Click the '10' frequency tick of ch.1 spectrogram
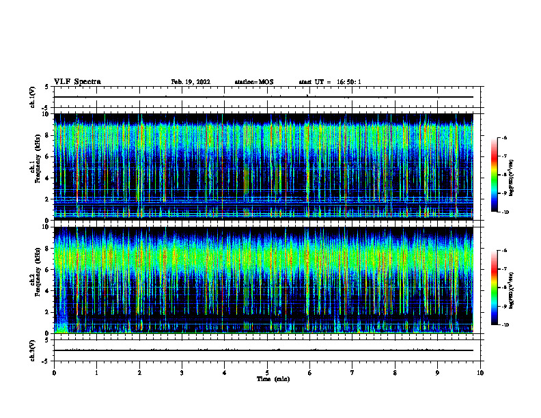541x418 pixels. pyautogui.click(x=47, y=114)
